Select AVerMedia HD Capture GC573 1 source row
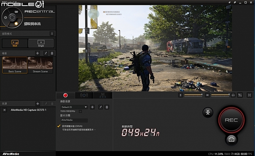This screenshot has height=156, width=255. pos(28,110)
